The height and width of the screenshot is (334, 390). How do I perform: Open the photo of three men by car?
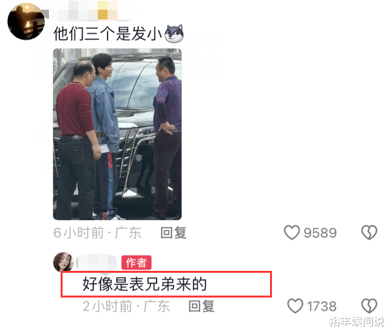pyautogui.click(x=117, y=134)
